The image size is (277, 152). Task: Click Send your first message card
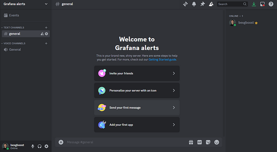[137, 108]
